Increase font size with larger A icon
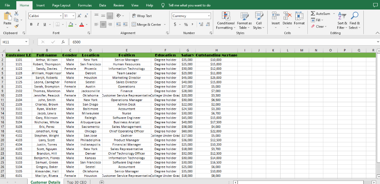This screenshot has height=184, width=380. click(79, 16)
